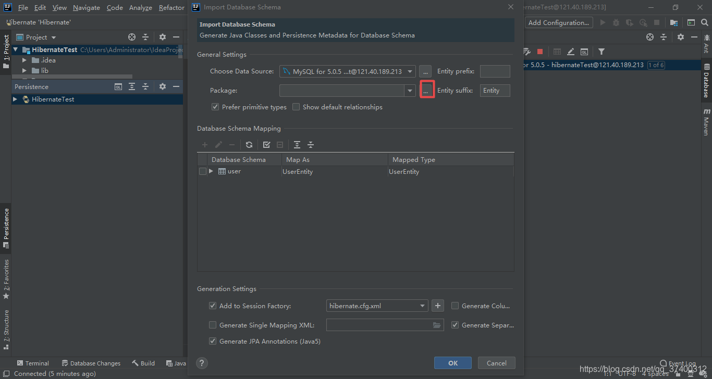Open Project Structure icon in main toolbar
Viewport: 712px width, 379px height.
[674, 22]
